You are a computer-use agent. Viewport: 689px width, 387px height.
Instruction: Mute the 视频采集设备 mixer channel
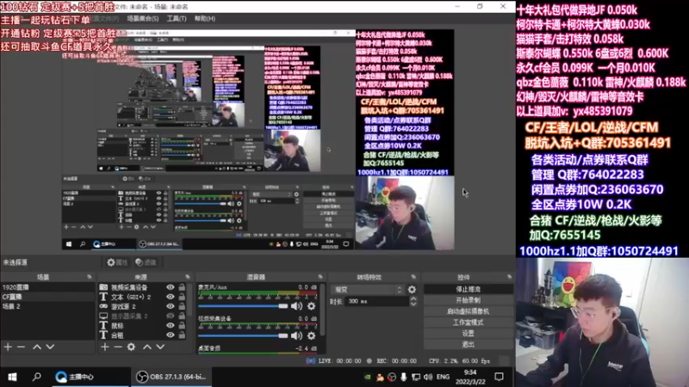(296, 336)
